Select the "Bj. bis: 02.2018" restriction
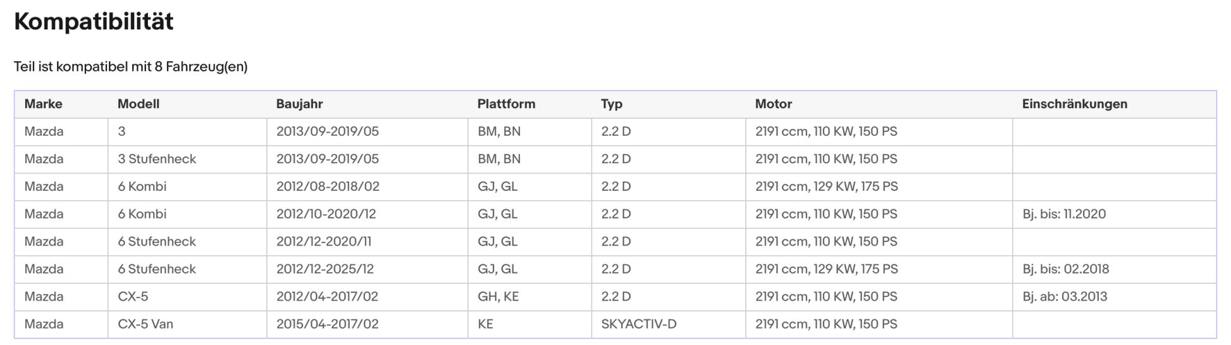Viewport: 1231px width, 345px height. click(1065, 269)
